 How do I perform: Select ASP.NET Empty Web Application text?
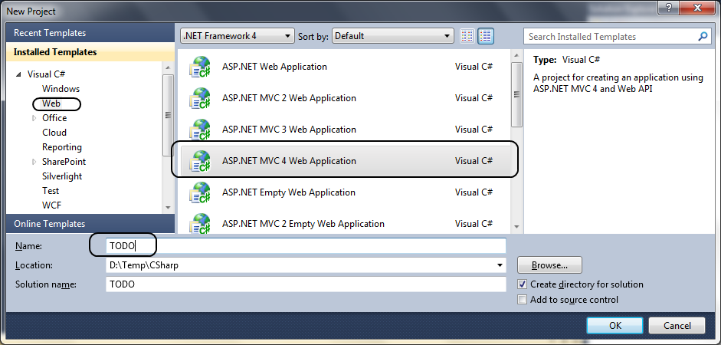[x=288, y=192]
